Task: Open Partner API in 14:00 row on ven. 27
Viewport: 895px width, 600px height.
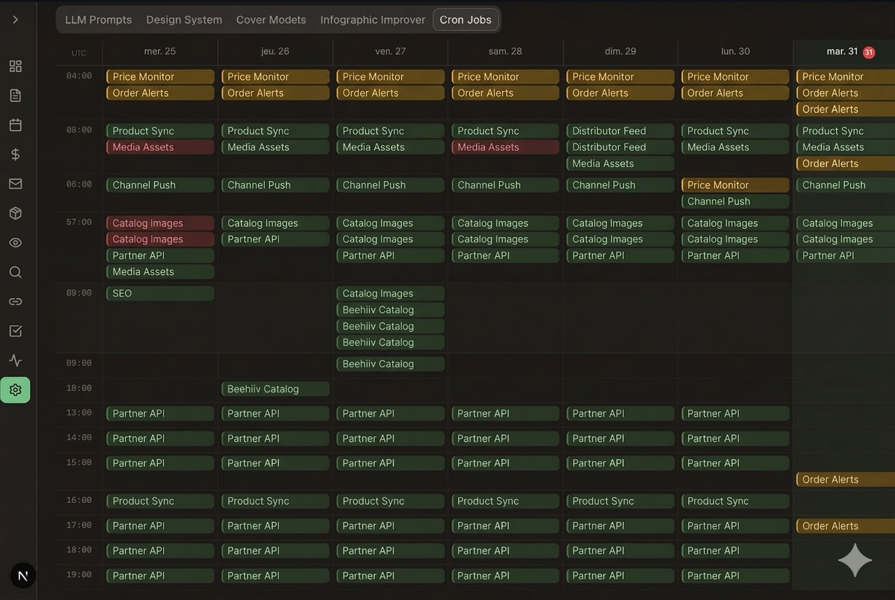Action: tap(390, 439)
